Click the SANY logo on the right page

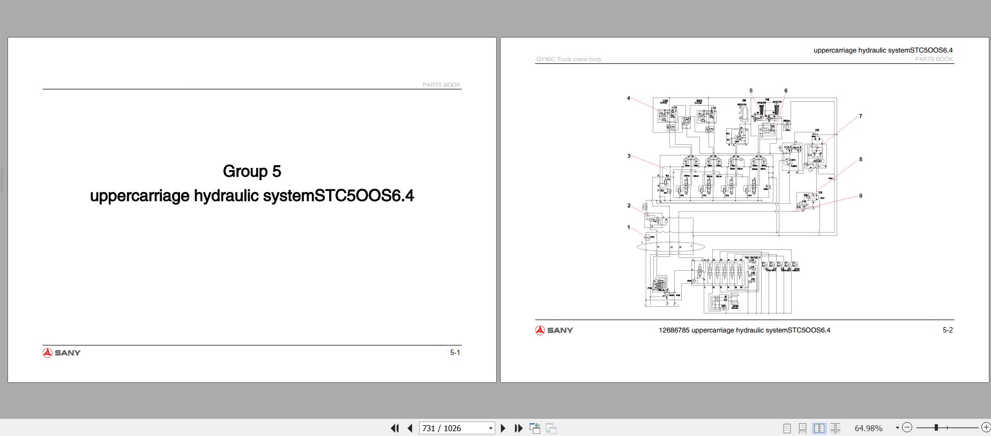(554, 330)
